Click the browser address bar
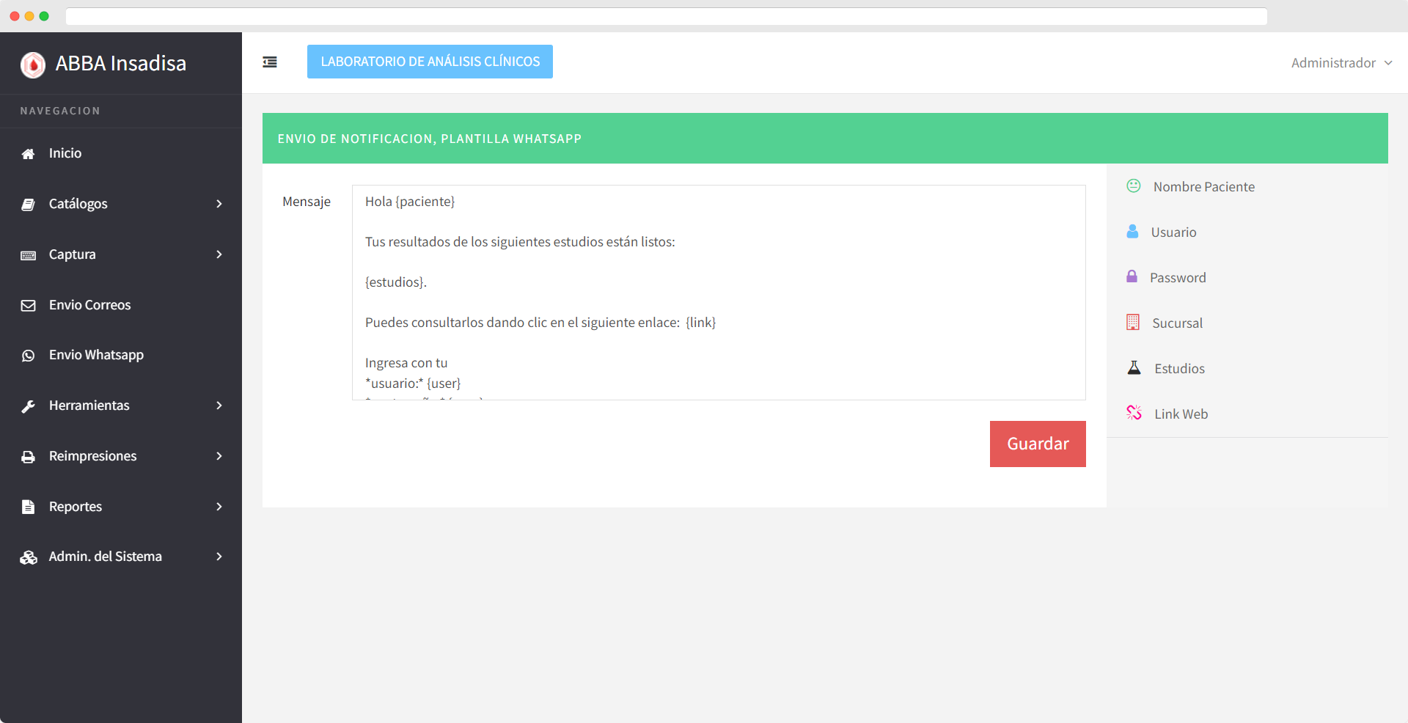The width and height of the screenshot is (1408, 723). (x=666, y=16)
